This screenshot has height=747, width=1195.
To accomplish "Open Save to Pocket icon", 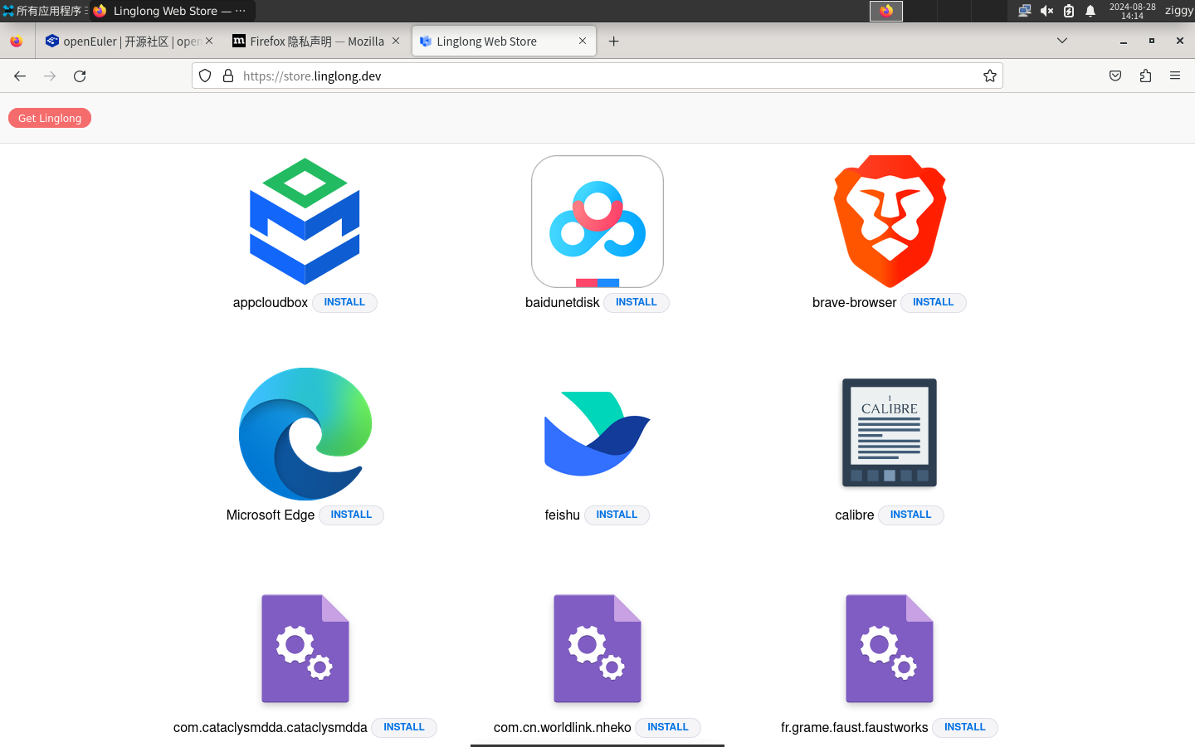I will [x=1115, y=76].
